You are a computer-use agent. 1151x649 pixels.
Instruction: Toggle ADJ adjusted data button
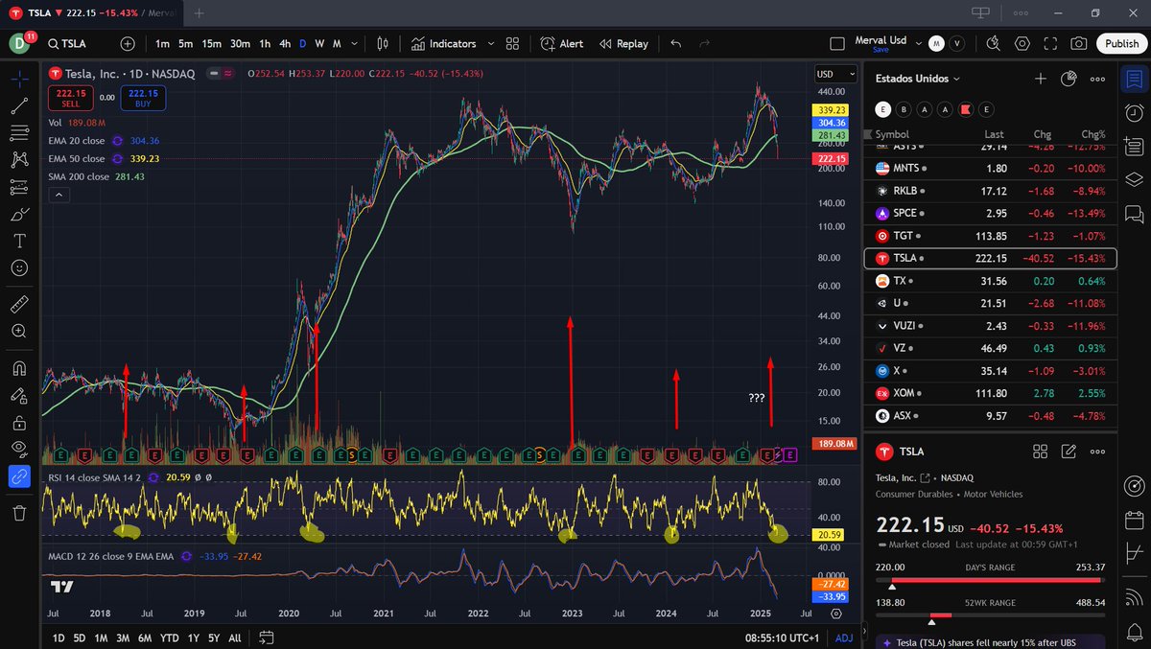[844, 637]
